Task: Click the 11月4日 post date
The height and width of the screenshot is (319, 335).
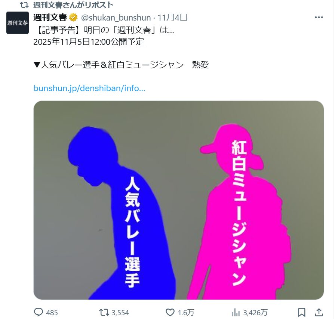Action: pos(172,18)
